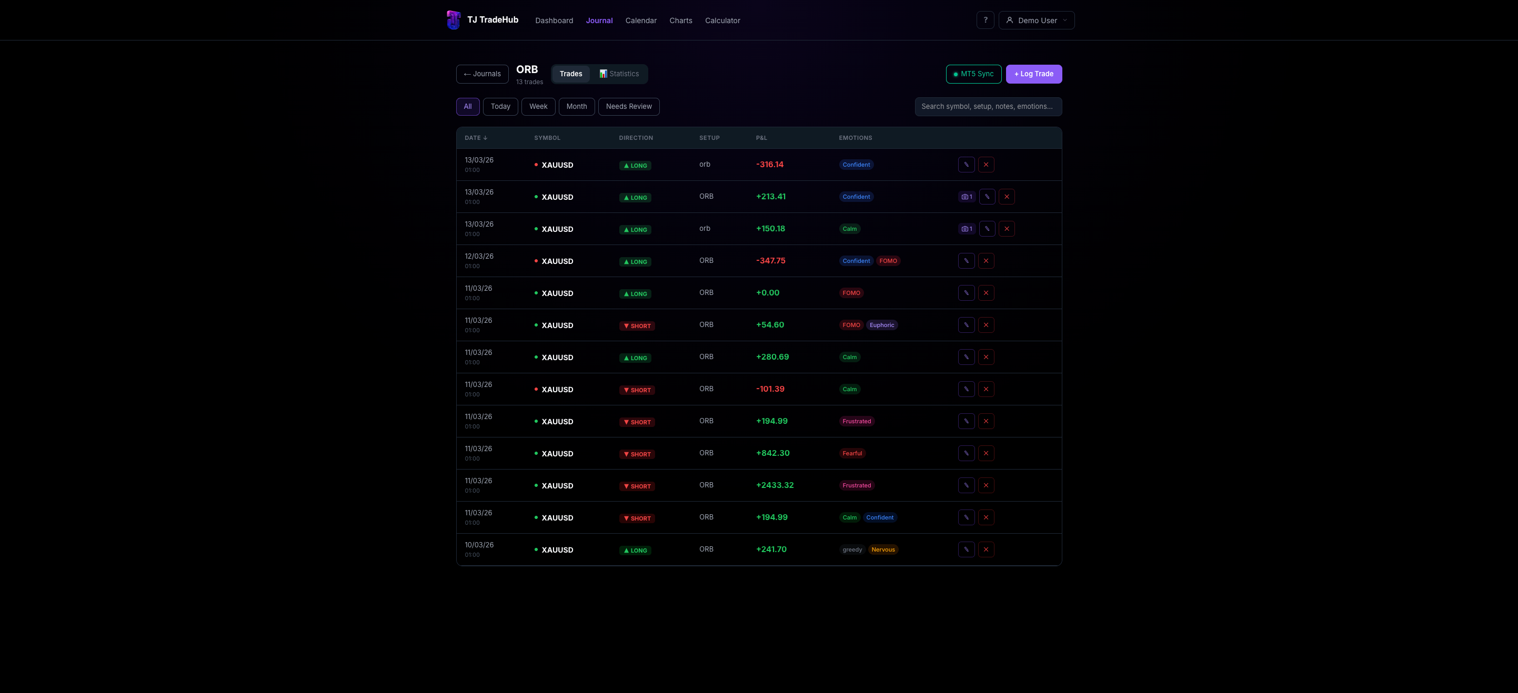Go back to Journals list

point(482,74)
